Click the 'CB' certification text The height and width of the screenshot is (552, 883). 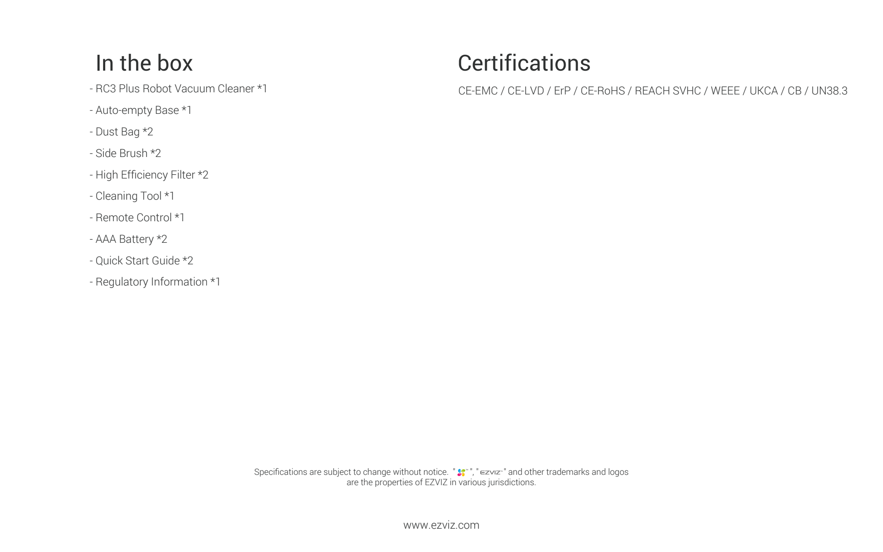(795, 91)
